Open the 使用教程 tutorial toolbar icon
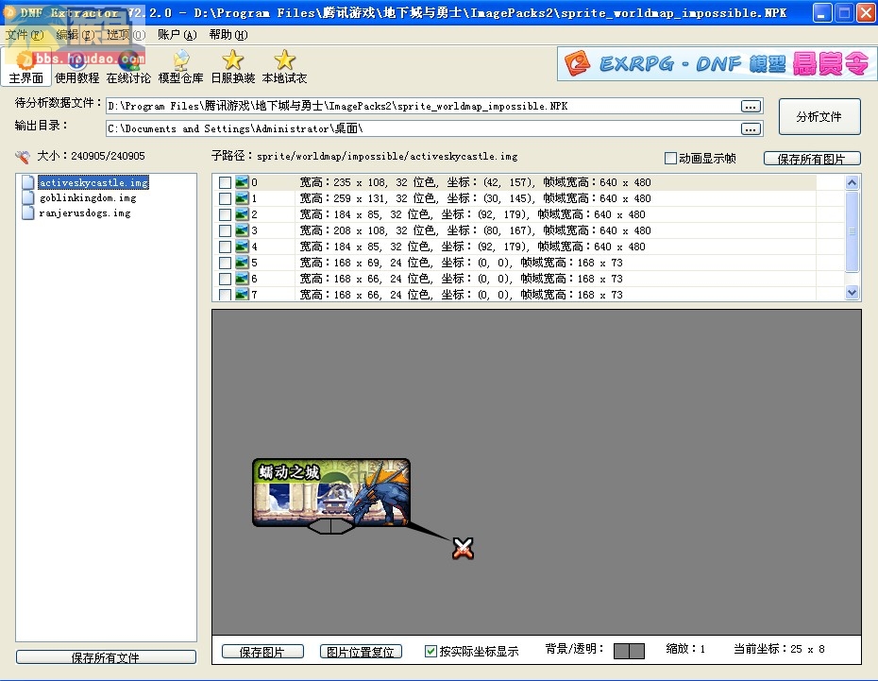The width and height of the screenshot is (878, 681). [x=76, y=67]
